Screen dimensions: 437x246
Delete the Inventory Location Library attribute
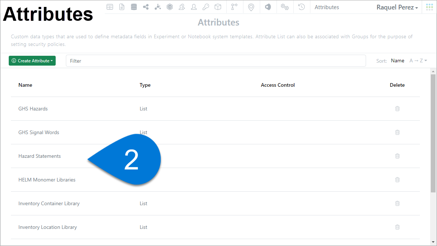(397, 227)
